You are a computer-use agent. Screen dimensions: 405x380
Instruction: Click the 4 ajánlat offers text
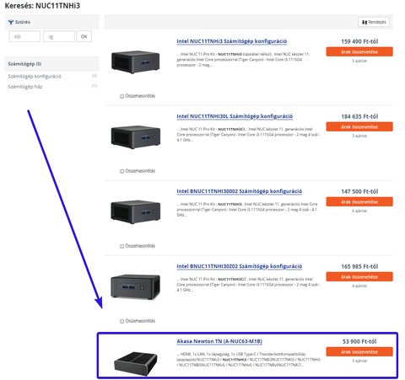pos(359,286)
